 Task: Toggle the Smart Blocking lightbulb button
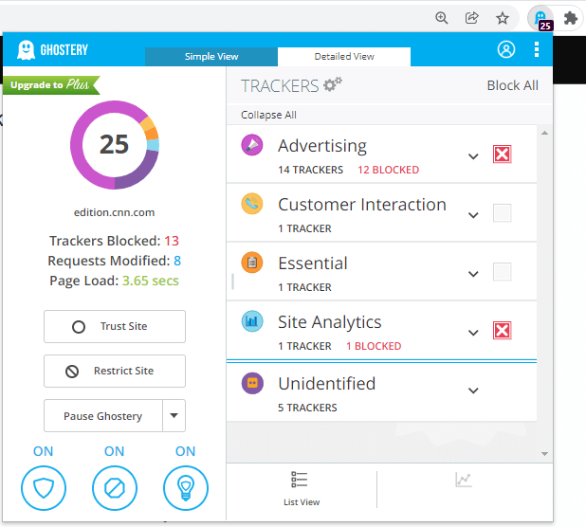(x=185, y=488)
